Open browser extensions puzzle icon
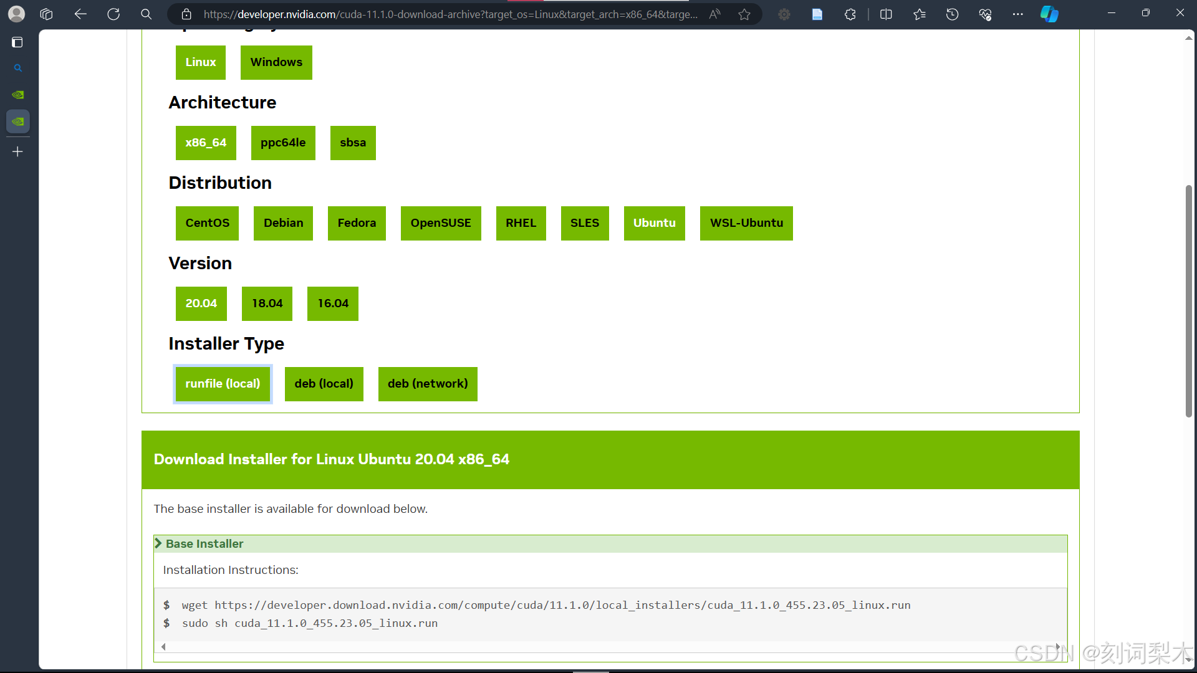This screenshot has height=673, width=1197. pos(850,14)
